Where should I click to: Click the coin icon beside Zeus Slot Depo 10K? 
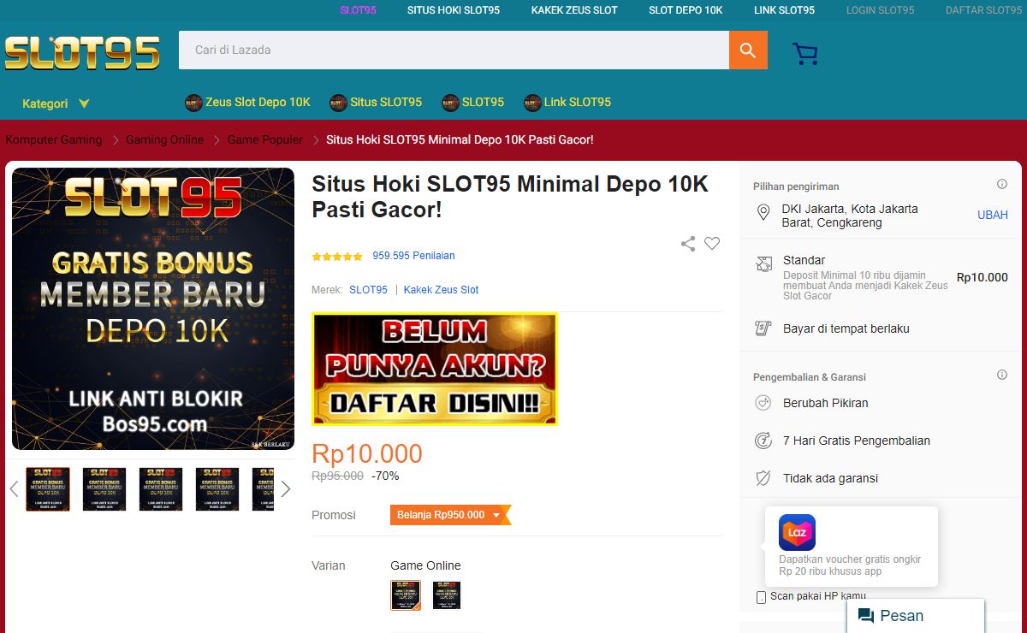194,103
